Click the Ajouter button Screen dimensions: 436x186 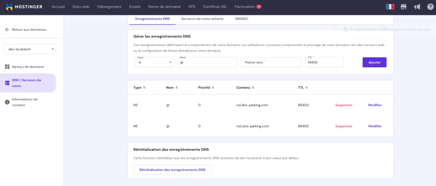pos(374,62)
